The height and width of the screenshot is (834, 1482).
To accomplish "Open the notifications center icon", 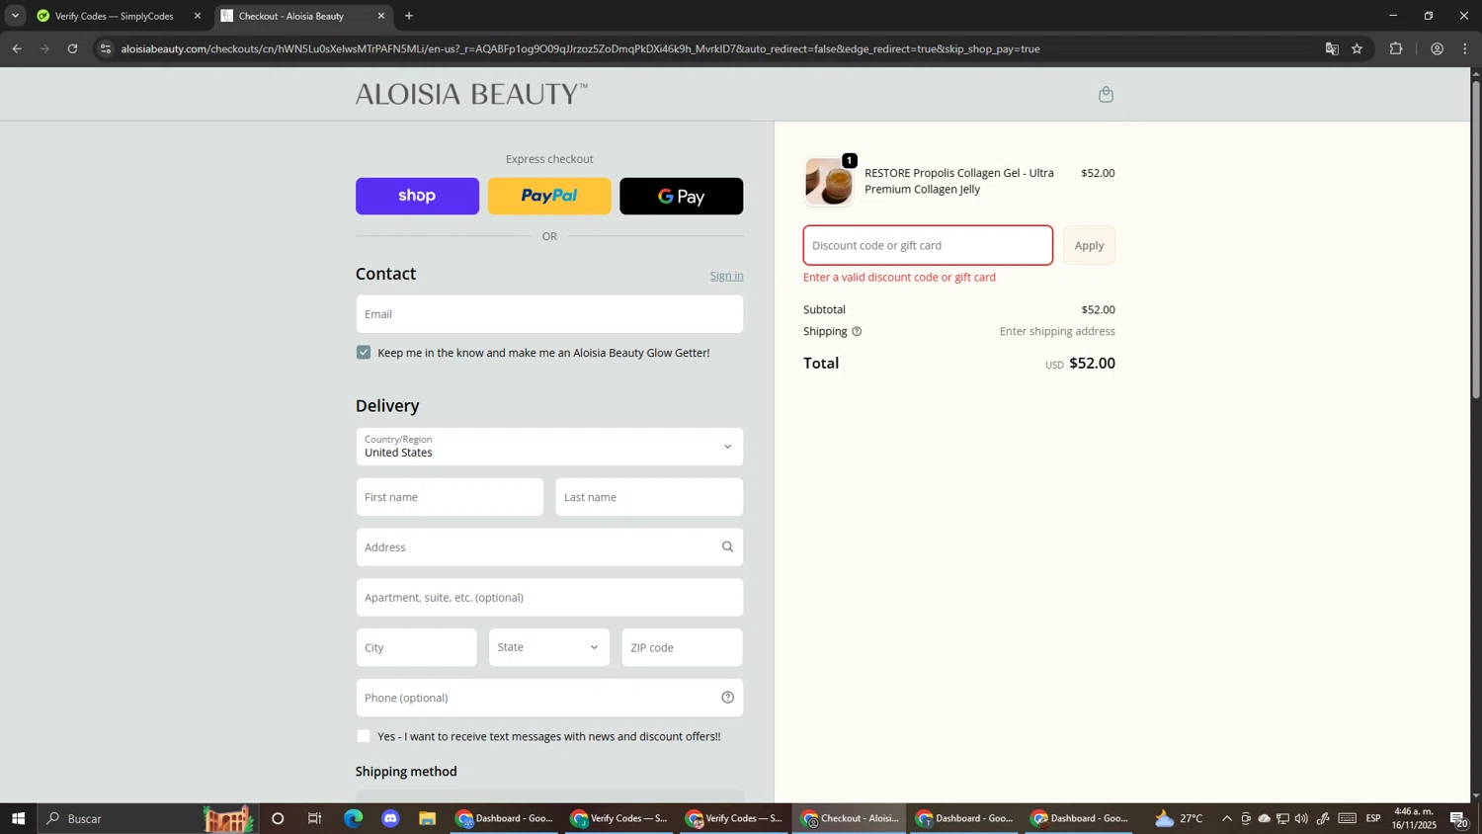I will [x=1459, y=818].
